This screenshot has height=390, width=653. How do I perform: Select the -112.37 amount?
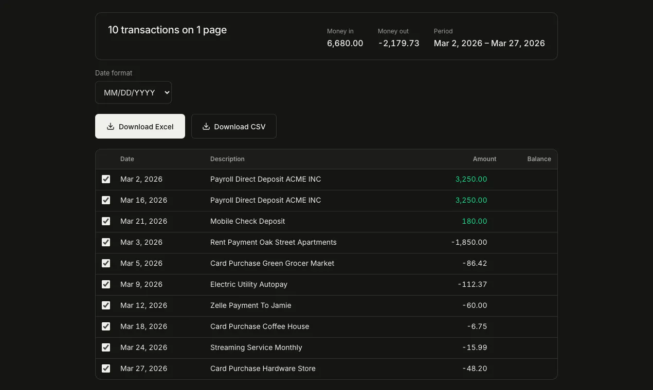(473, 284)
